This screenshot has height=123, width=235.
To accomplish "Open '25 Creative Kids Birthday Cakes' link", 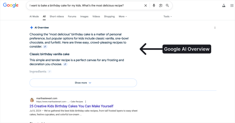I will [71, 106].
